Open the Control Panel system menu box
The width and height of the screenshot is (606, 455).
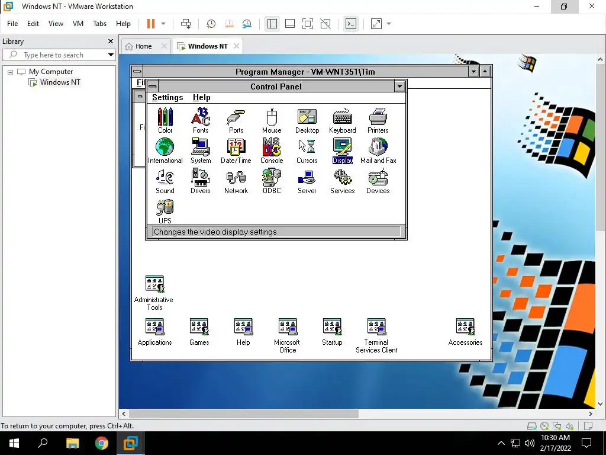153,86
